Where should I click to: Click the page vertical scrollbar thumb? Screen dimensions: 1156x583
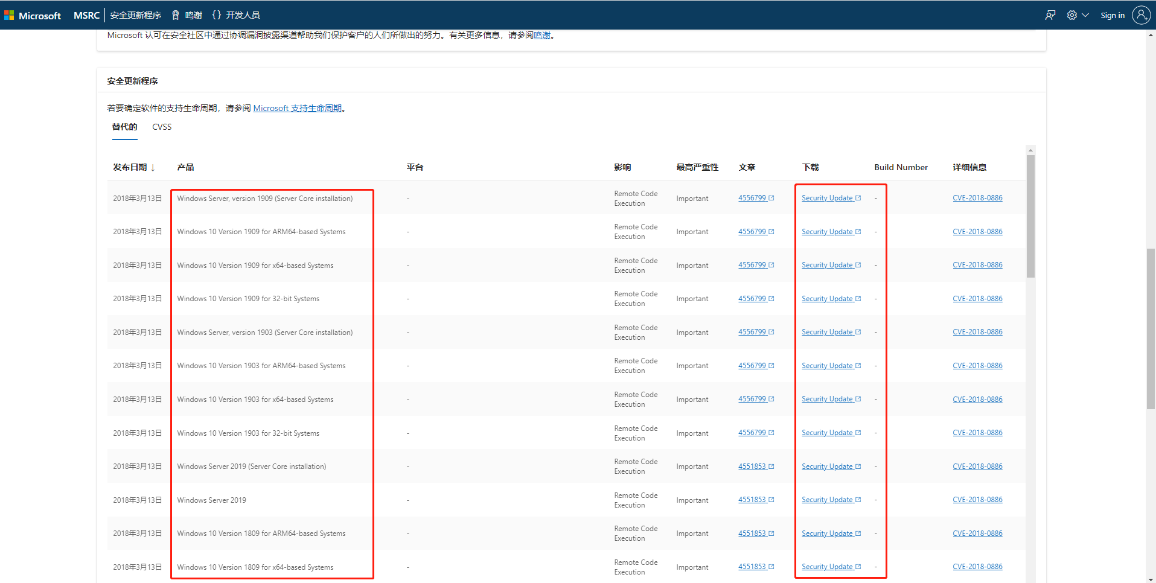point(1151,329)
